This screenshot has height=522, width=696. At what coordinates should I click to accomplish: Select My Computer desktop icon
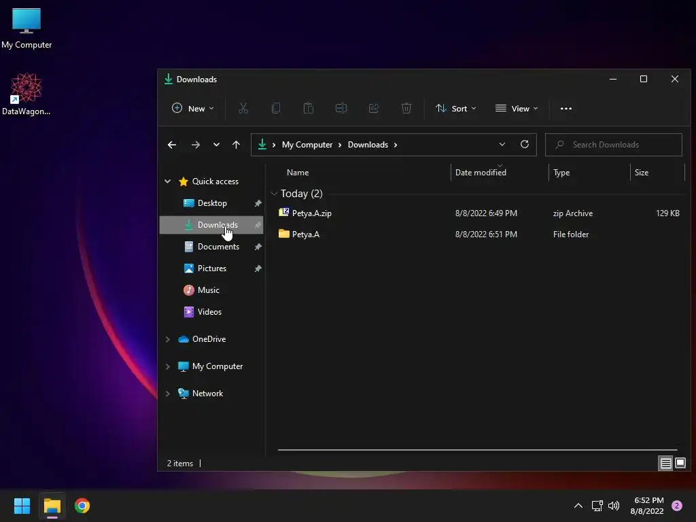[27, 21]
